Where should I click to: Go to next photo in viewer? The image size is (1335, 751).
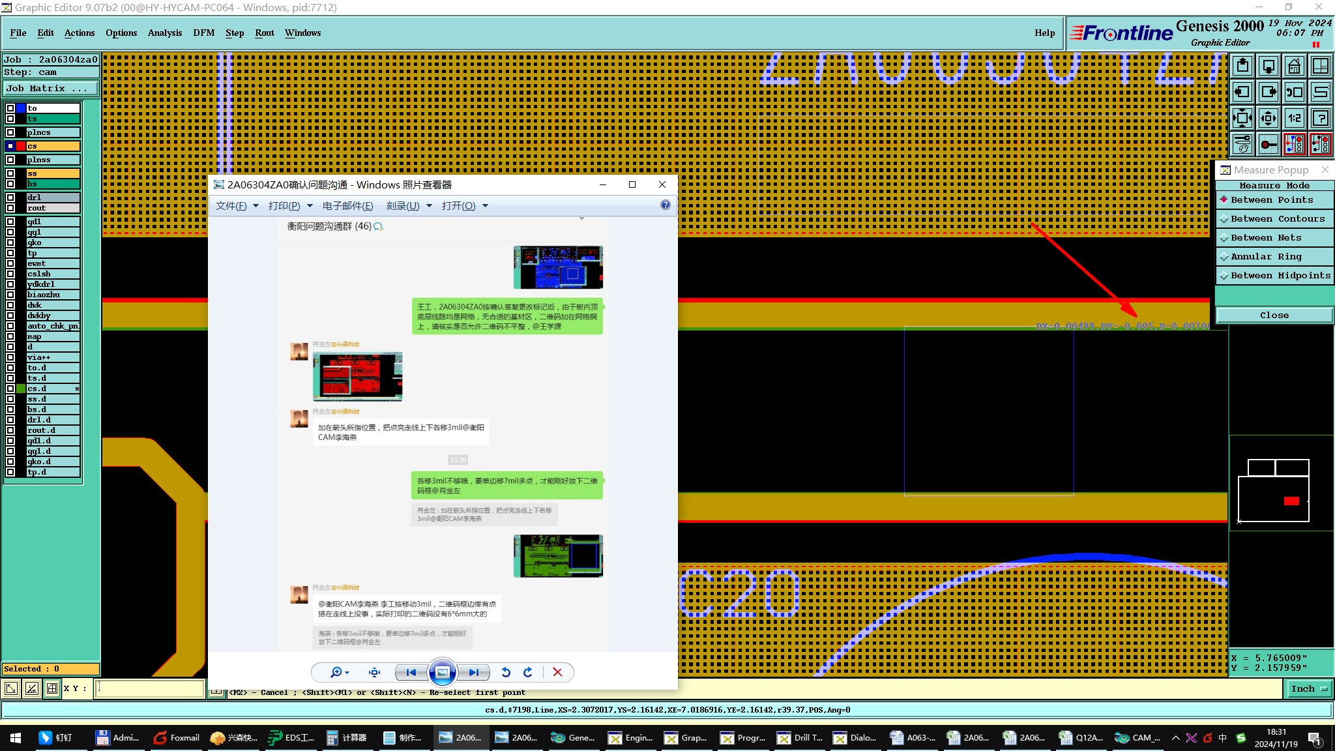[x=474, y=672]
